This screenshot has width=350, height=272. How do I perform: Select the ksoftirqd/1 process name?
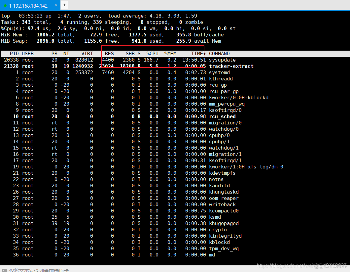(x=225, y=160)
